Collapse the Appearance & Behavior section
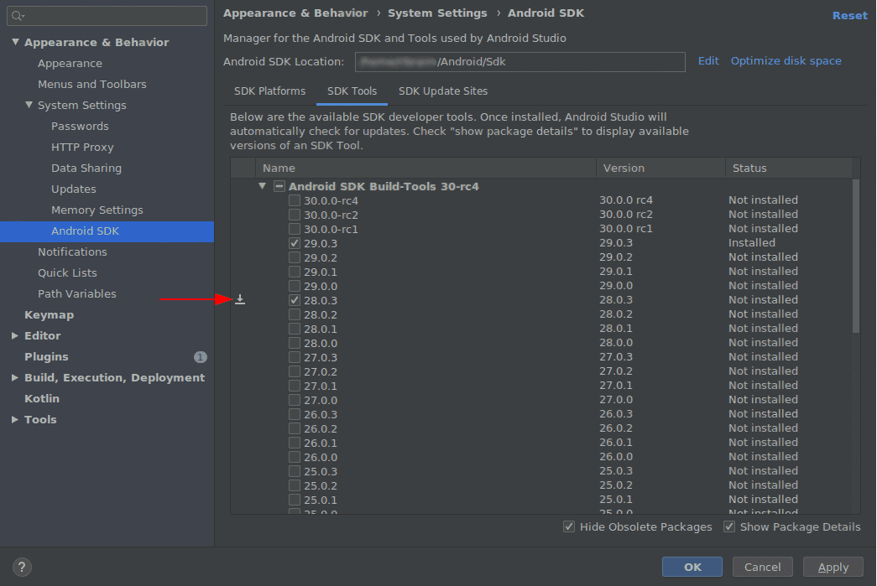The image size is (877, 586). [x=15, y=42]
